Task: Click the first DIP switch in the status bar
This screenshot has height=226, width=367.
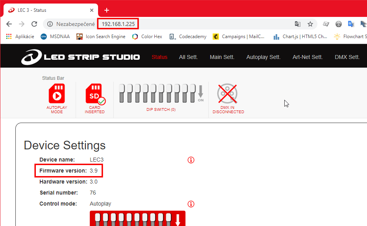Action: point(122,93)
